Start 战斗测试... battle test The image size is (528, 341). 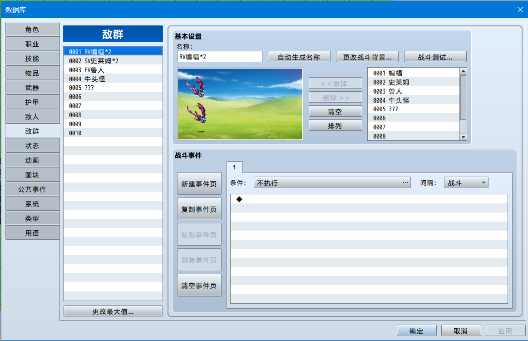click(x=435, y=57)
